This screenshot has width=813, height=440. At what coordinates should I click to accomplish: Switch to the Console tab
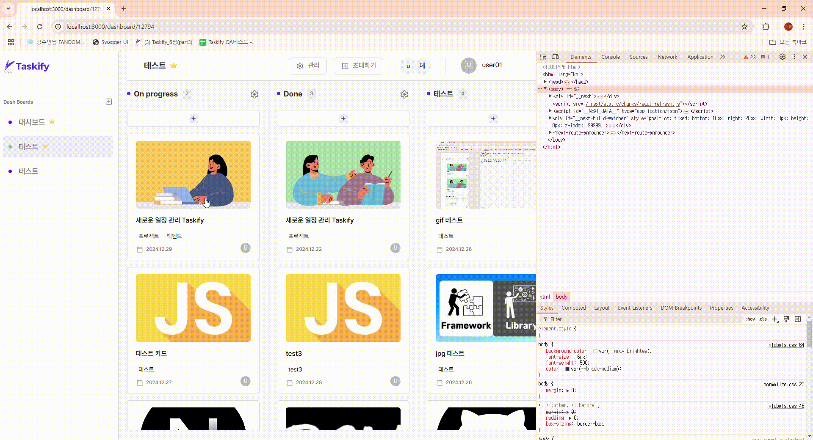click(610, 57)
